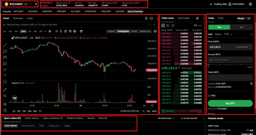256x135 pixels.
Task: Open the emoji sticker tool
Action: [5, 81]
